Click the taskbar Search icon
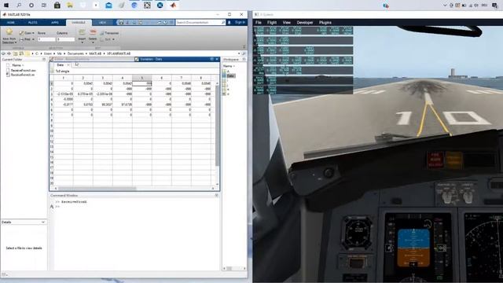503x283 pixels. 19,6
